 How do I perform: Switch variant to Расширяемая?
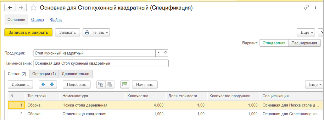304,43
